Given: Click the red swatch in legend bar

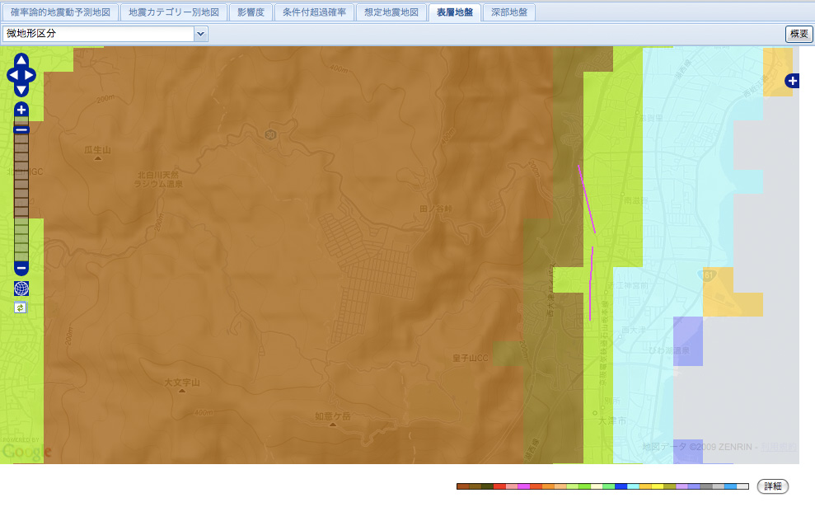Looking at the screenshot, I should (x=499, y=486).
